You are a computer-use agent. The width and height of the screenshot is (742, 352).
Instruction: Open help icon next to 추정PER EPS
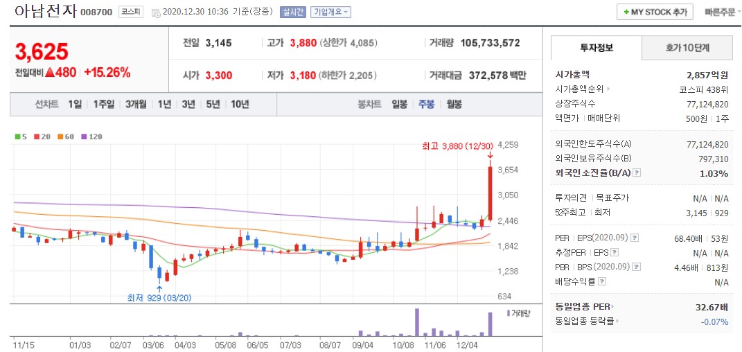point(615,252)
